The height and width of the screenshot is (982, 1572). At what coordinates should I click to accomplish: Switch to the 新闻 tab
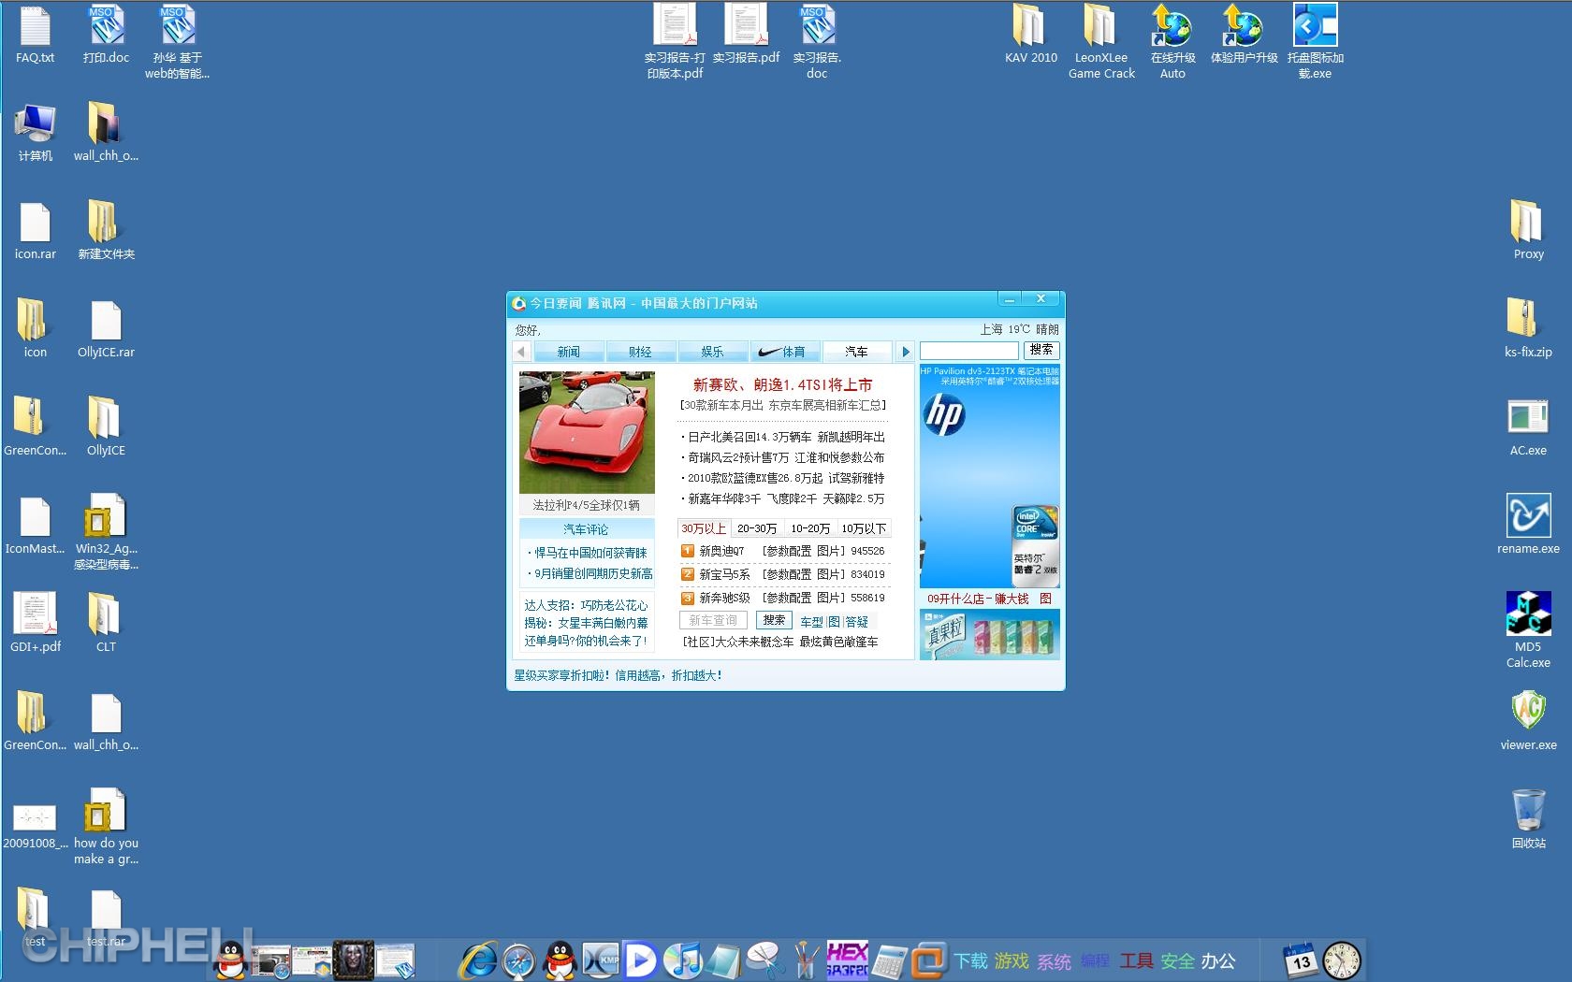[x=568, y=352]
